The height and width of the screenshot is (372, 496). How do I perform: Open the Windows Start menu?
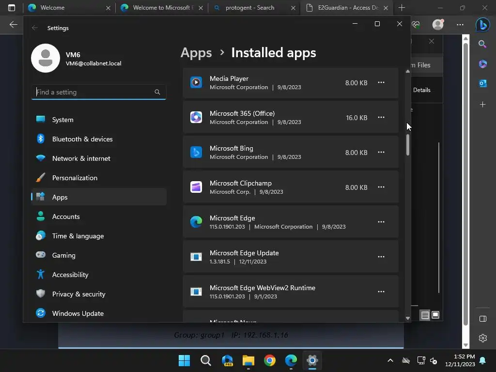tap(184, 360)
